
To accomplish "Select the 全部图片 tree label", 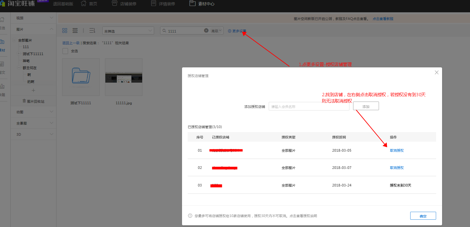I will 25,40.
